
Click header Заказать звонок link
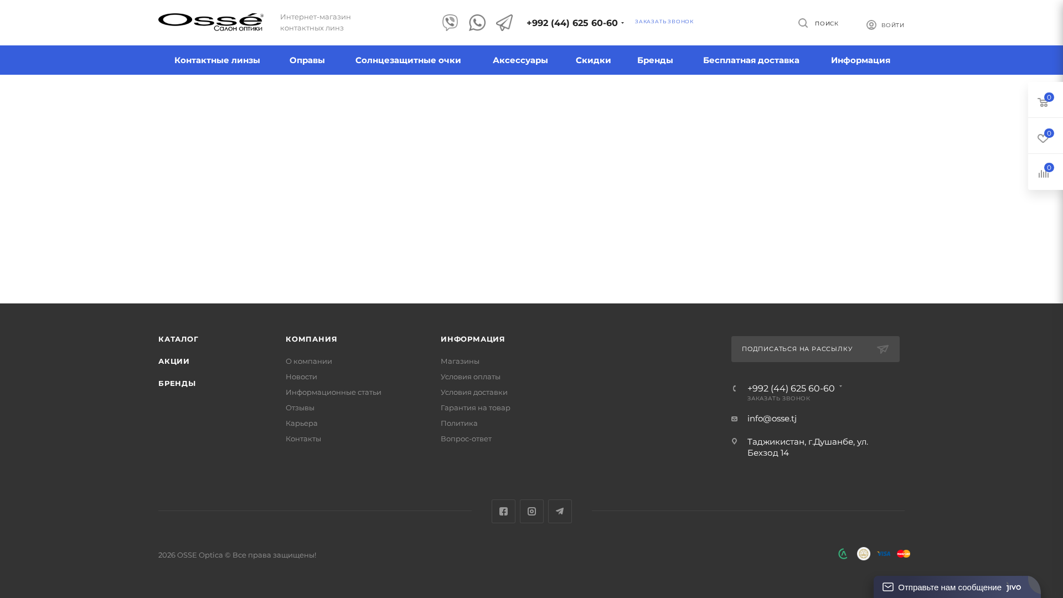[x=664, y=22]
